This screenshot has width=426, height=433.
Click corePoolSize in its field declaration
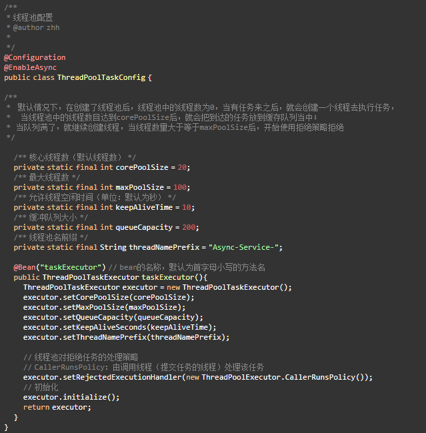142,167
